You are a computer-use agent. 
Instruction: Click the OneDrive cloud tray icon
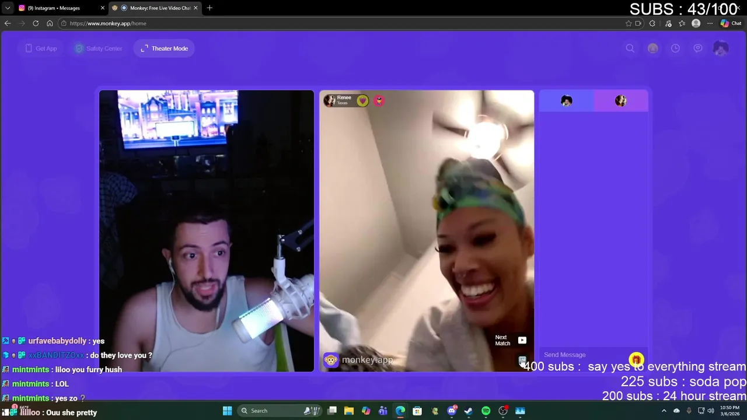676,411
